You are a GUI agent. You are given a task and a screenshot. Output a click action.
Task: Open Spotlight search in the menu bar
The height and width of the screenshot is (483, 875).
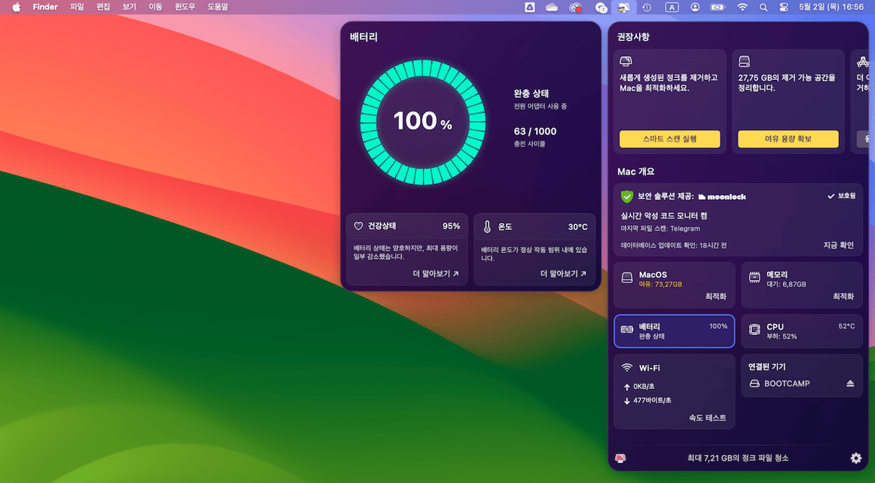[763, 7]
